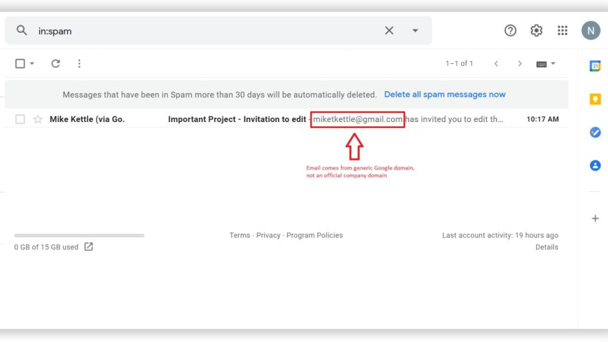This screenshot has width=608, height=342.
Task: Open search options dropdown arrow
Action: [415, 30]
